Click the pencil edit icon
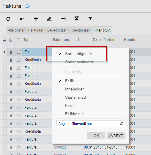The width and height of the screenshot is (151, 155). [x=49, y=19]
